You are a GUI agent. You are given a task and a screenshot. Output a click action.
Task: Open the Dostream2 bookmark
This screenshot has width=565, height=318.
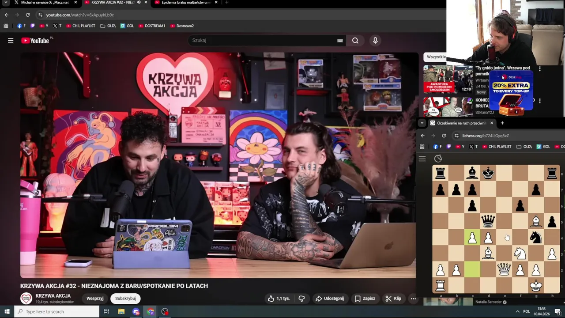point(182,26)
